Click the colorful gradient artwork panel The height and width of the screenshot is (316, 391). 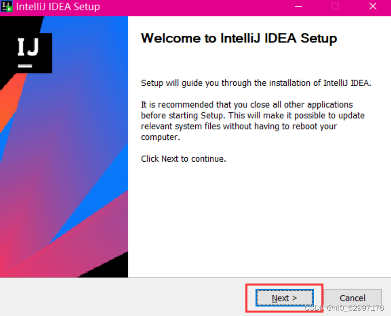pos(63,181)
